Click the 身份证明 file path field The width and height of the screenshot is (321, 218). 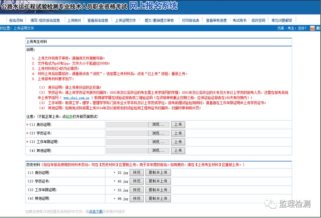(127, 124)
